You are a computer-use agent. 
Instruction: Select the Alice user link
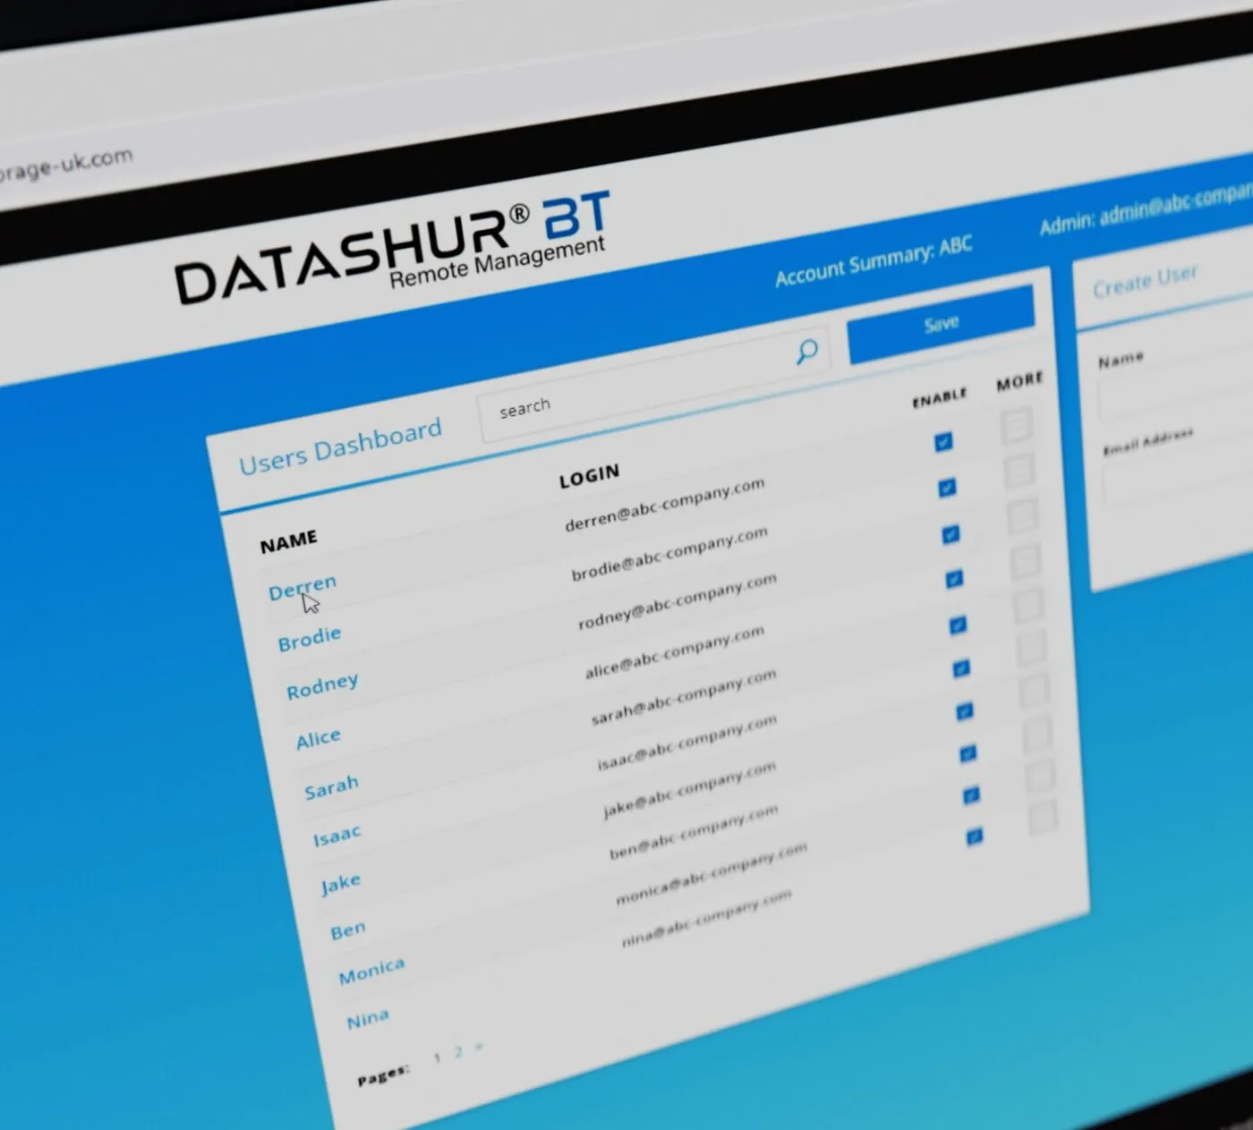click(x=319, y=739)
